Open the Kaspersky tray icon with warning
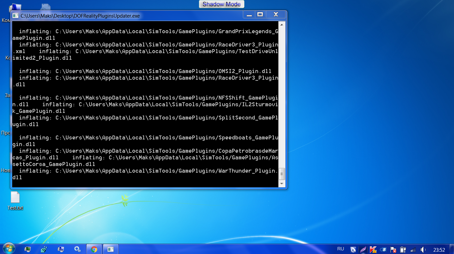 coord(373,249)
